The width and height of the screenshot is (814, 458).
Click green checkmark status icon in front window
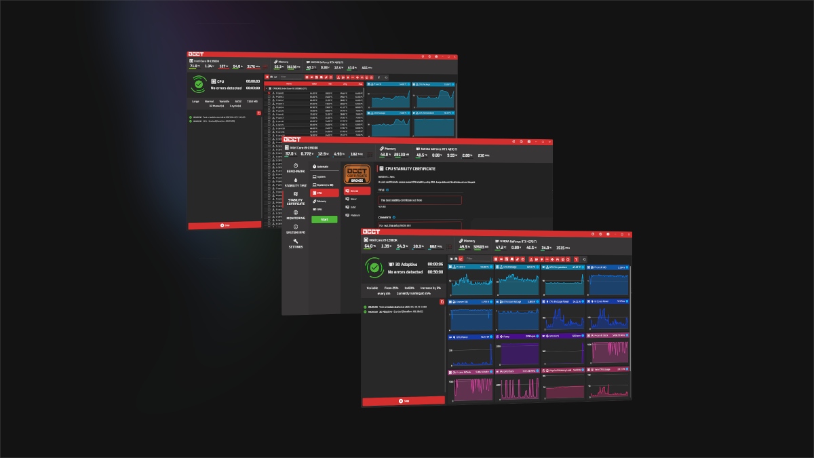tap(374, 267)
